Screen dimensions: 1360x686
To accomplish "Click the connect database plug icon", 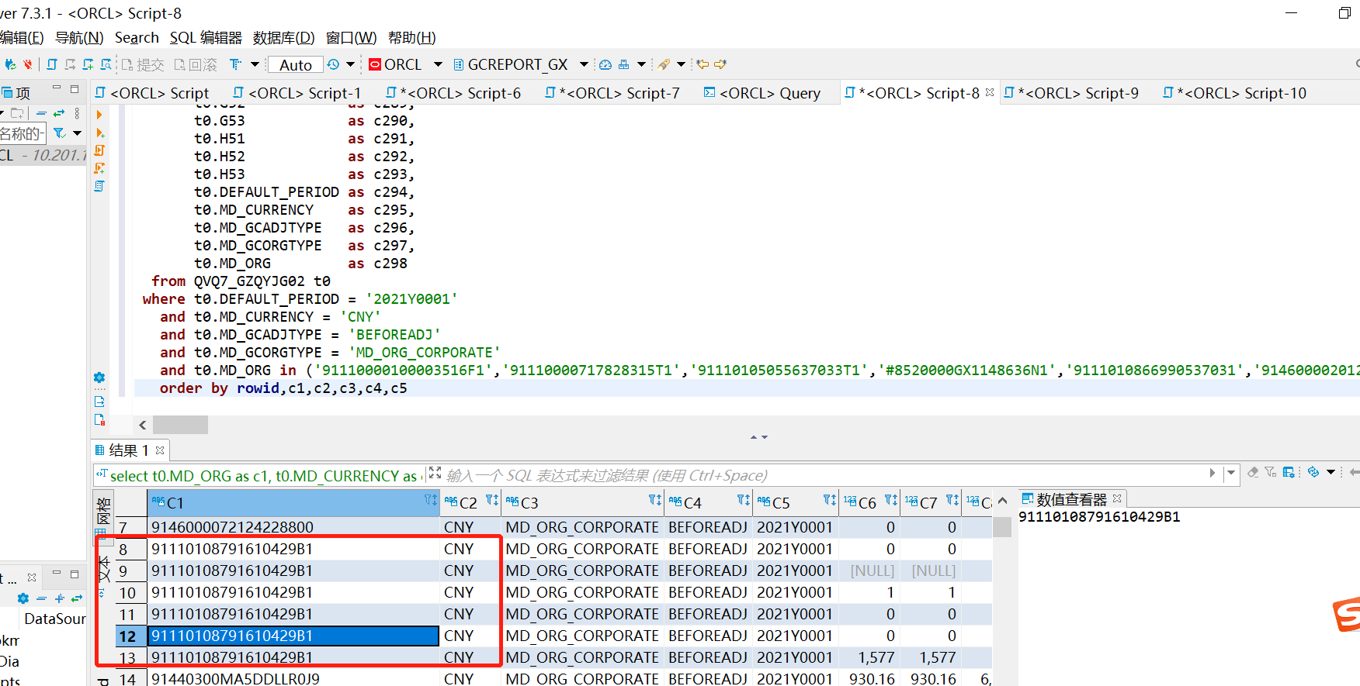I will click(10, 64).
